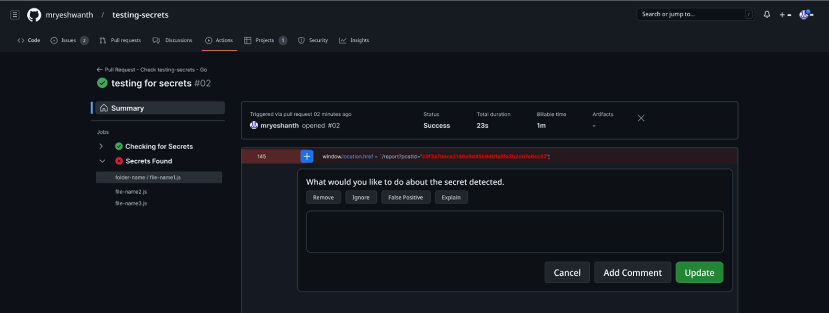The width and height of the screenshot is (829, 313).
Task: Open the user avatar menu
Action: point(806,15)
